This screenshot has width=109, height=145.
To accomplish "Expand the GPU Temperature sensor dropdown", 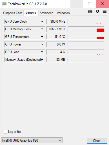I will [42, 37].
